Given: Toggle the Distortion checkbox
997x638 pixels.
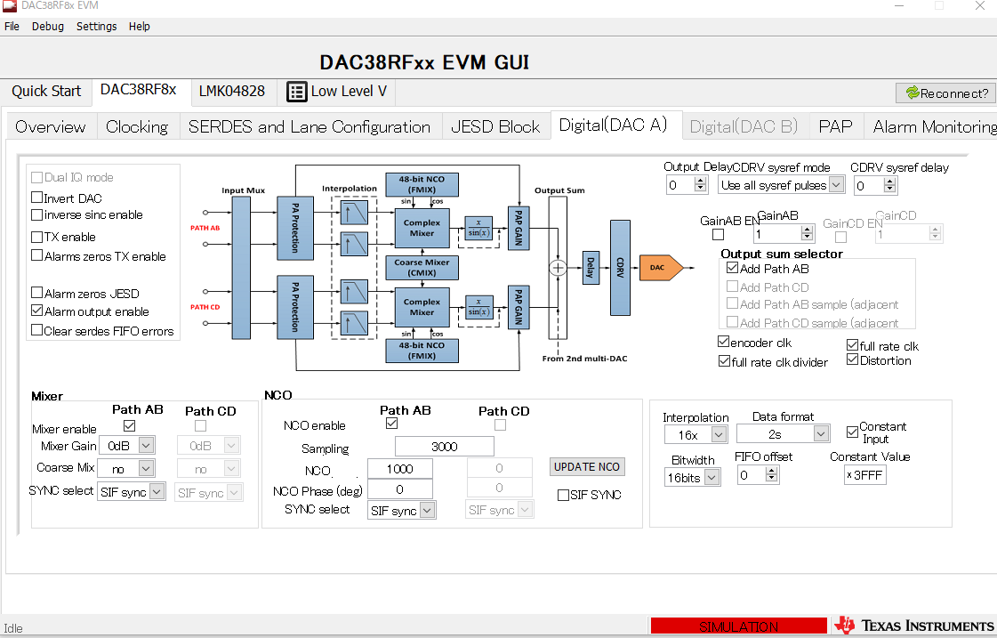Looking at the screenshot, I should pos(853,359).
